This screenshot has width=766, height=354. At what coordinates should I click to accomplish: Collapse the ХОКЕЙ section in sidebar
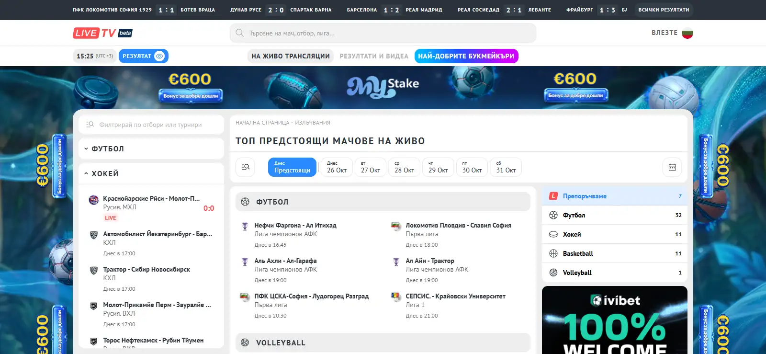point(151,173)
